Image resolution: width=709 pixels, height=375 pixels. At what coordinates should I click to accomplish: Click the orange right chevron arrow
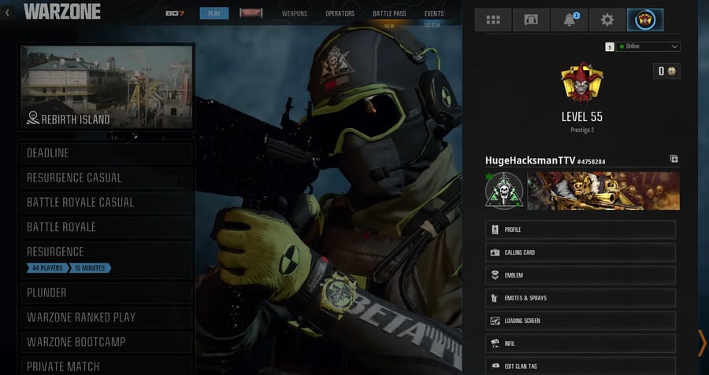coord(701,342)
